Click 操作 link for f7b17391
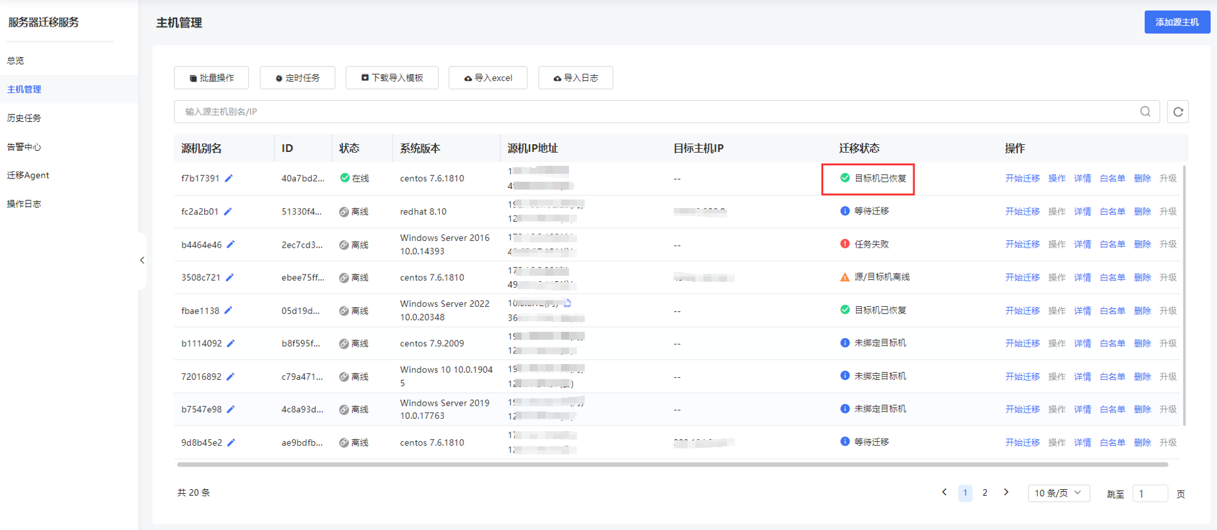 (1057, 178)
